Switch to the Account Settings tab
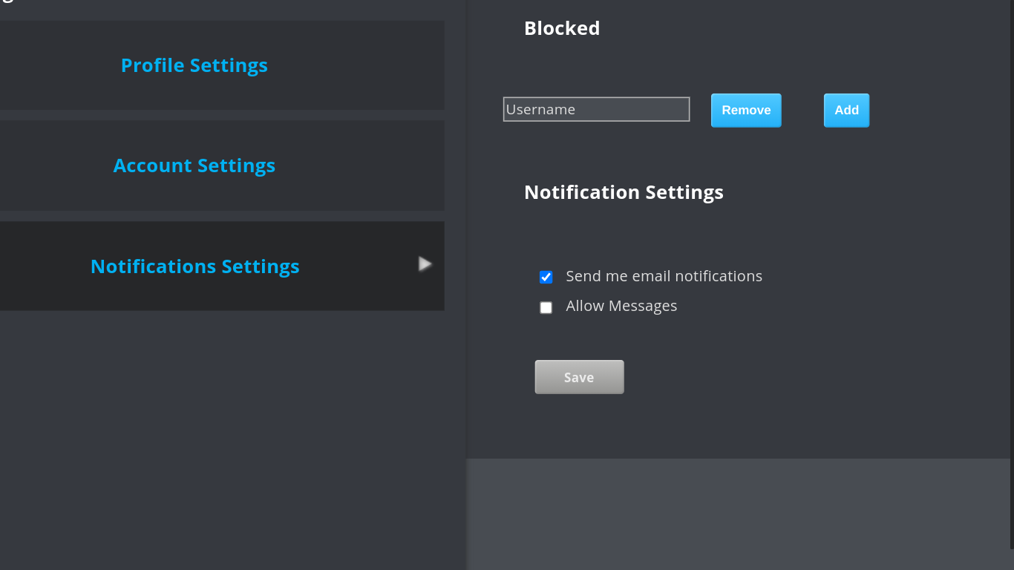1014x570 pixels. 194,166
